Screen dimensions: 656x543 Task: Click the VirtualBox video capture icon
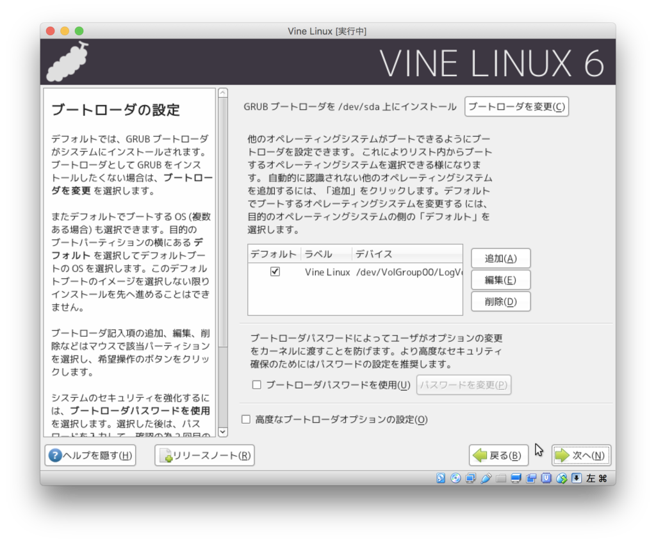point(531,478)
